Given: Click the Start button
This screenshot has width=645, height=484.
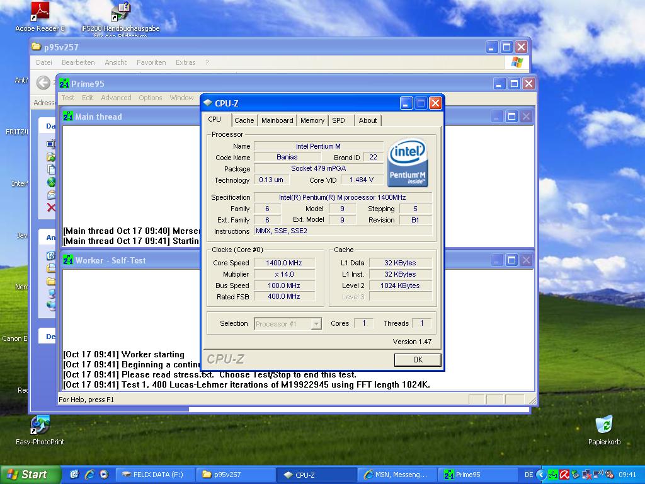Looking at the screenshot, I should (x=30, y=475).
